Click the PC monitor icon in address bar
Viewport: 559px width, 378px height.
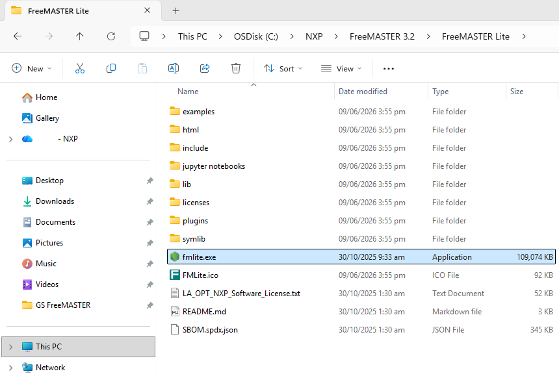click(x=144, y=36)
